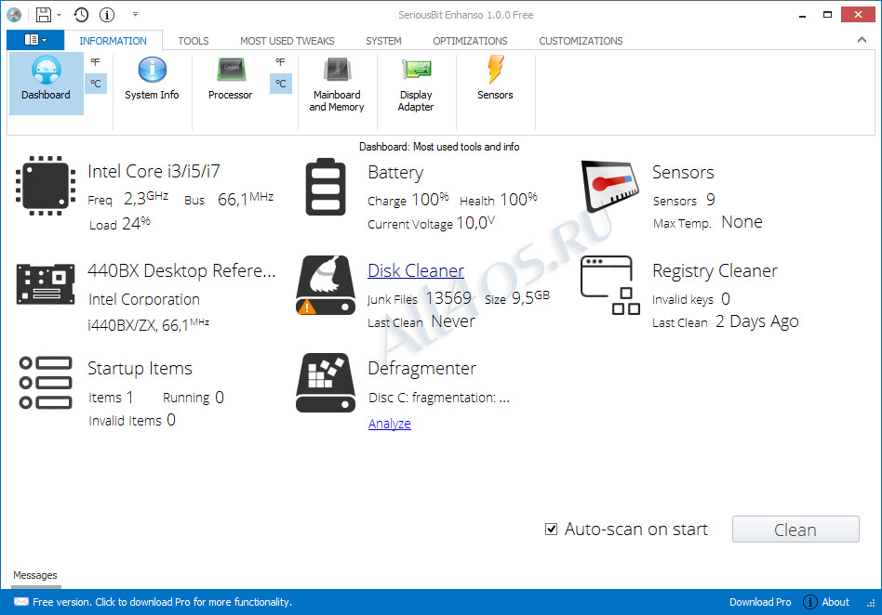
Task: Collapse the ribbon with the chevron
Action: [x=862, y=40]
